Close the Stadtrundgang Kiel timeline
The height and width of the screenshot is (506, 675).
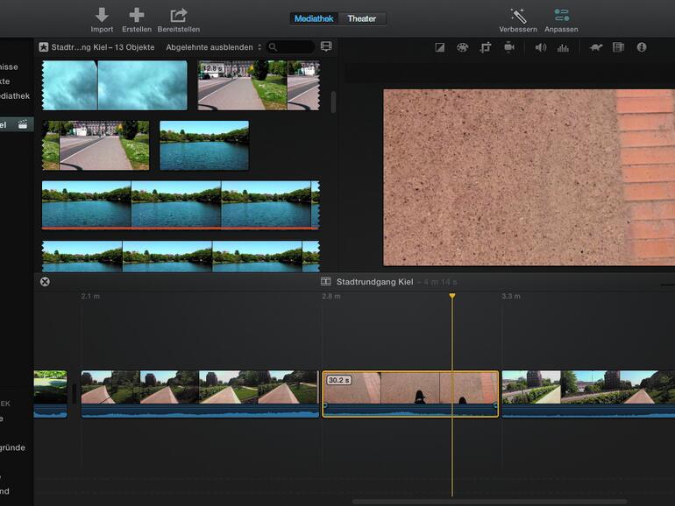pos(45,281)
